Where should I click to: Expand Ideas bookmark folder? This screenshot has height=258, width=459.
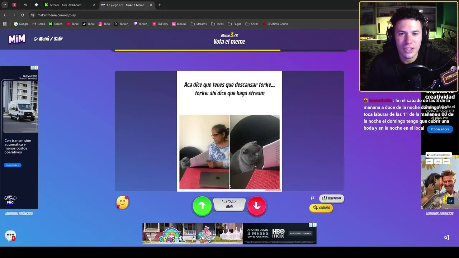(x=217, y=24)
